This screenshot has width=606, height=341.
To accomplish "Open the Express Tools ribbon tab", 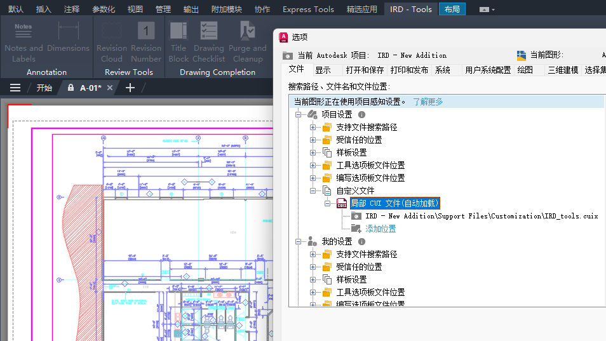I will [x=308, y=10].
